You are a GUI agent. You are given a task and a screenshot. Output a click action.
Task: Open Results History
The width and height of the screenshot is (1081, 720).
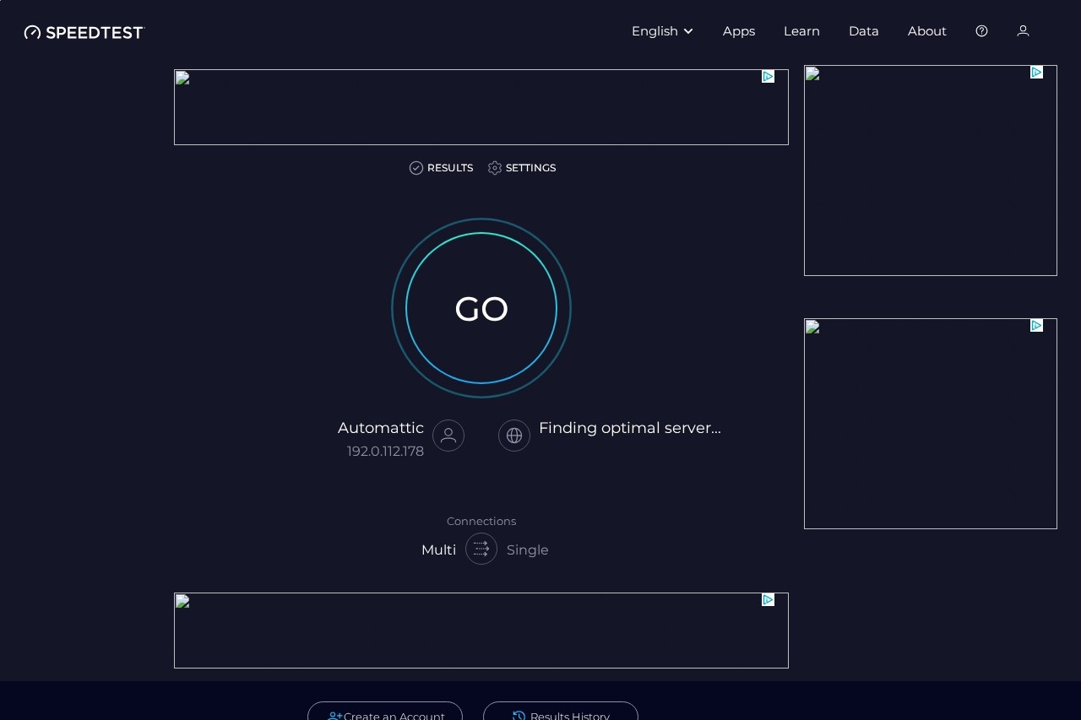click(x=561, y=711)
